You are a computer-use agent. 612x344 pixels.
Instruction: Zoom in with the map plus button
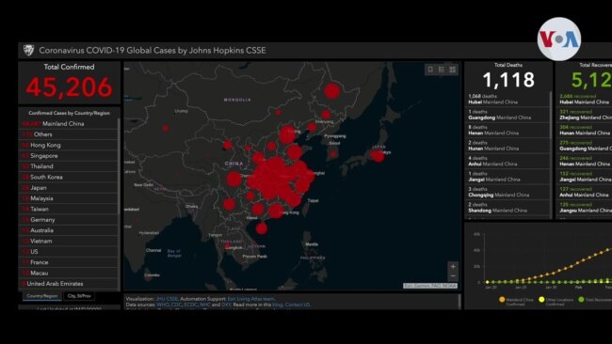(453, 267)
